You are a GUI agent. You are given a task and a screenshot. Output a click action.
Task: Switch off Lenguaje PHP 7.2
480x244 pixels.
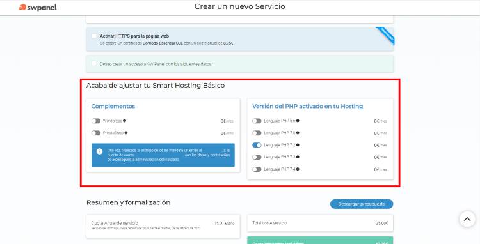[257, 145]
